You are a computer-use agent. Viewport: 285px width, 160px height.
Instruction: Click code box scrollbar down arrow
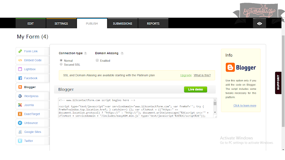(215, 112)
